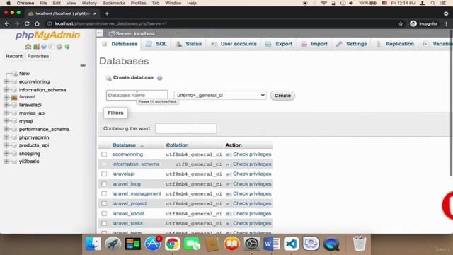This screenshot has width=453, height=255.
Task: Open the Chrome History menu
Action: (x=89, y=3)
